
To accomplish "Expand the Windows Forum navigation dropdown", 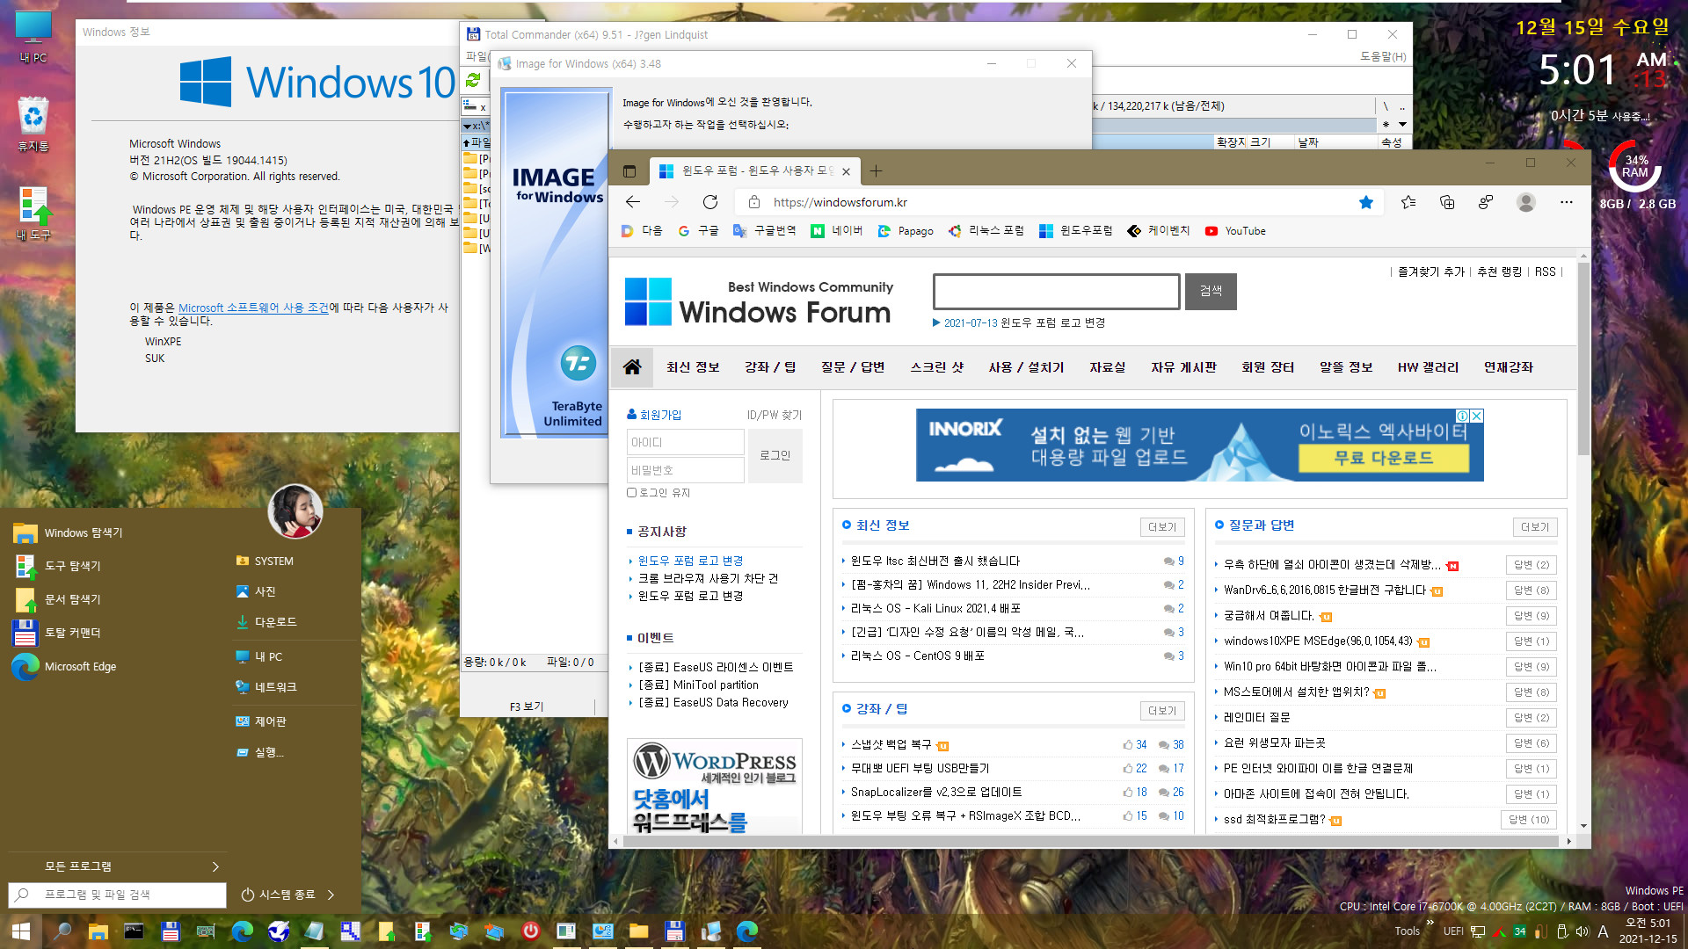I will [x=632, y=367].
